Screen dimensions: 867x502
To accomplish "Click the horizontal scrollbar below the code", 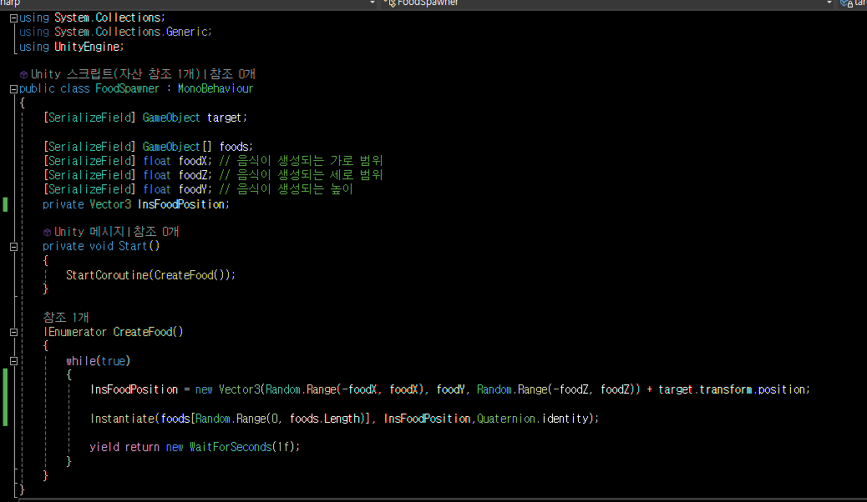I will click(x=443, y=499).
